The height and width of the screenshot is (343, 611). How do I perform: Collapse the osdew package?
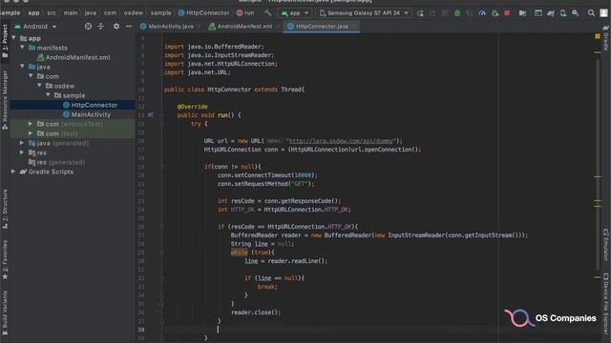pyautogui.click(x=39, y=86)
